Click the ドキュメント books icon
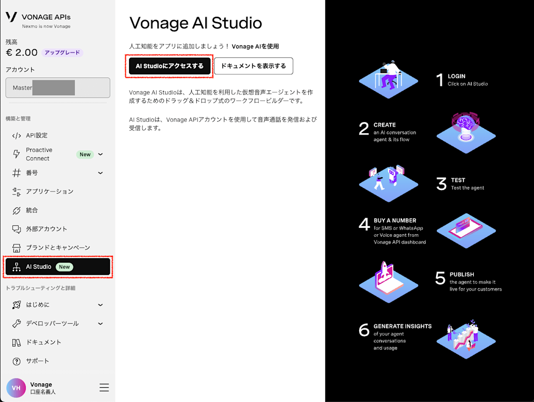 (16, 342)
